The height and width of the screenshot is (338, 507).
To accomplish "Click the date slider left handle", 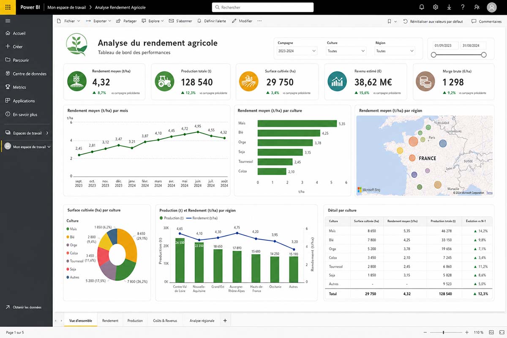I will click(433, 55).
